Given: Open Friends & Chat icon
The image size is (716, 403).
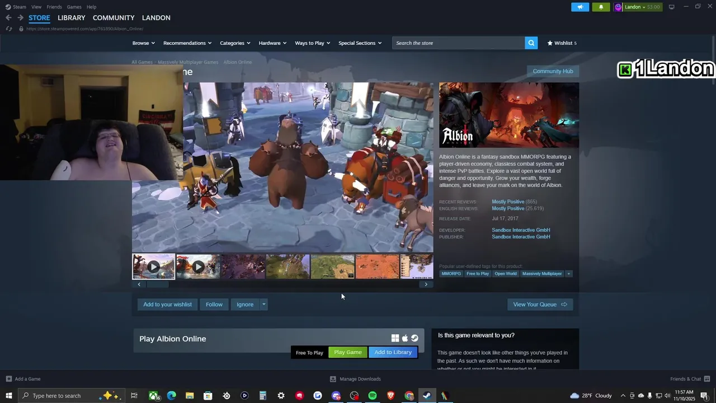Looking at the screenshot, I should tap(707, 379).
